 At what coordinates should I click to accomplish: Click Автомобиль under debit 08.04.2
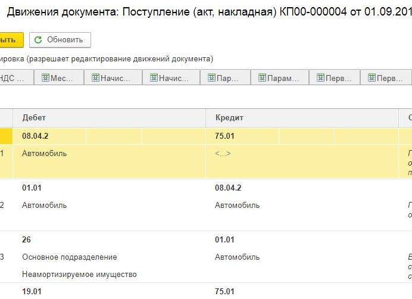45,153
